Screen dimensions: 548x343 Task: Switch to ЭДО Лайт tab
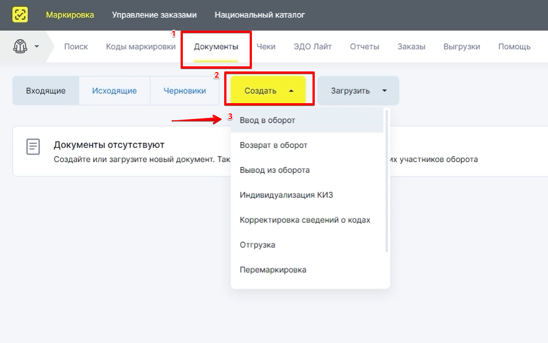point(312,46)
